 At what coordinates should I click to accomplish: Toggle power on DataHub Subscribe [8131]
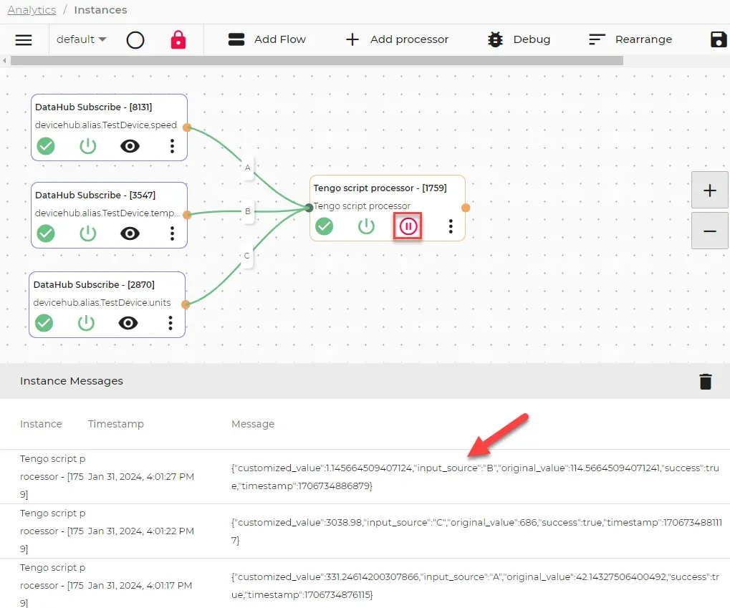tap(87, 146)
